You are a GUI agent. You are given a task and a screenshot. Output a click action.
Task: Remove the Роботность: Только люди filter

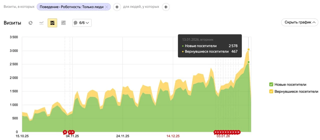point(106,7)
